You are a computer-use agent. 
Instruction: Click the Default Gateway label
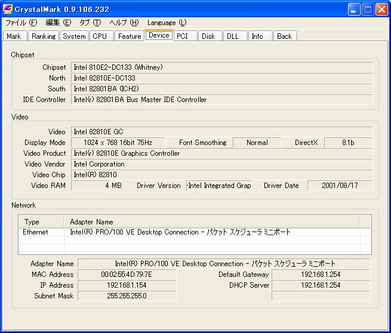tap(244, 275)
